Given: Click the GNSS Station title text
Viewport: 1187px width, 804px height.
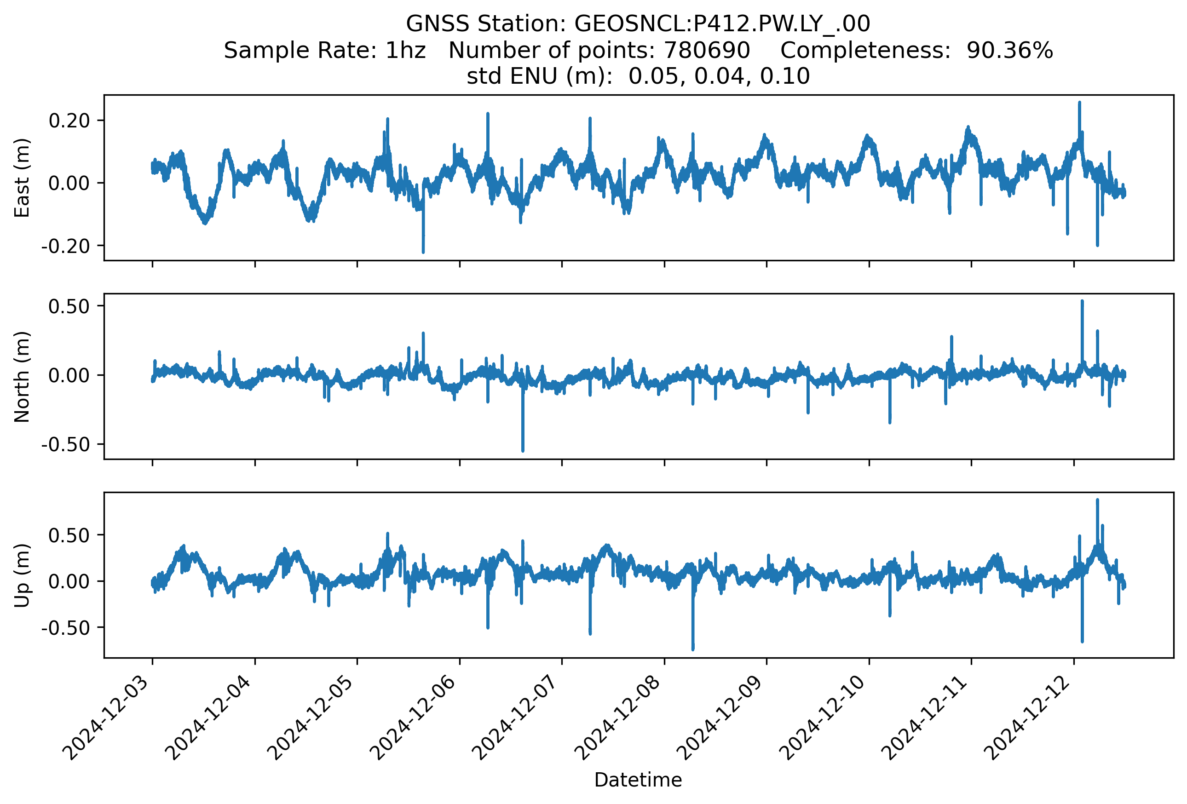Looking at the screenshot, I should tap(637, 23).
